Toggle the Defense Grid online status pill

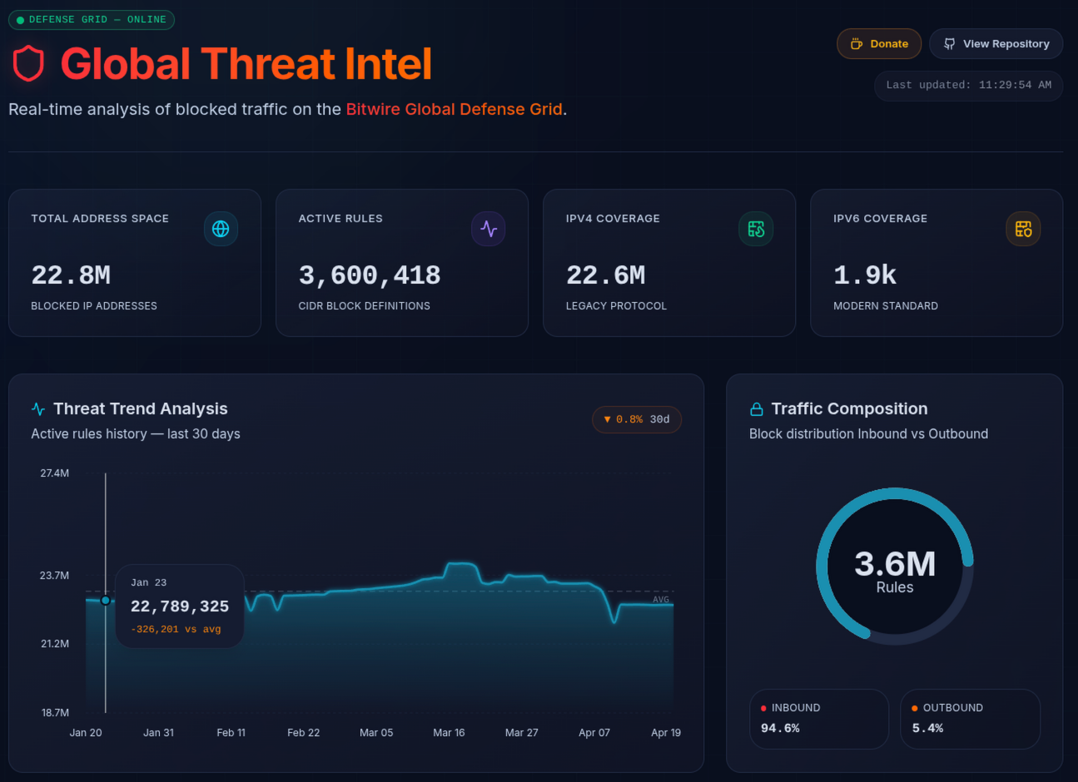click(91, 19)
